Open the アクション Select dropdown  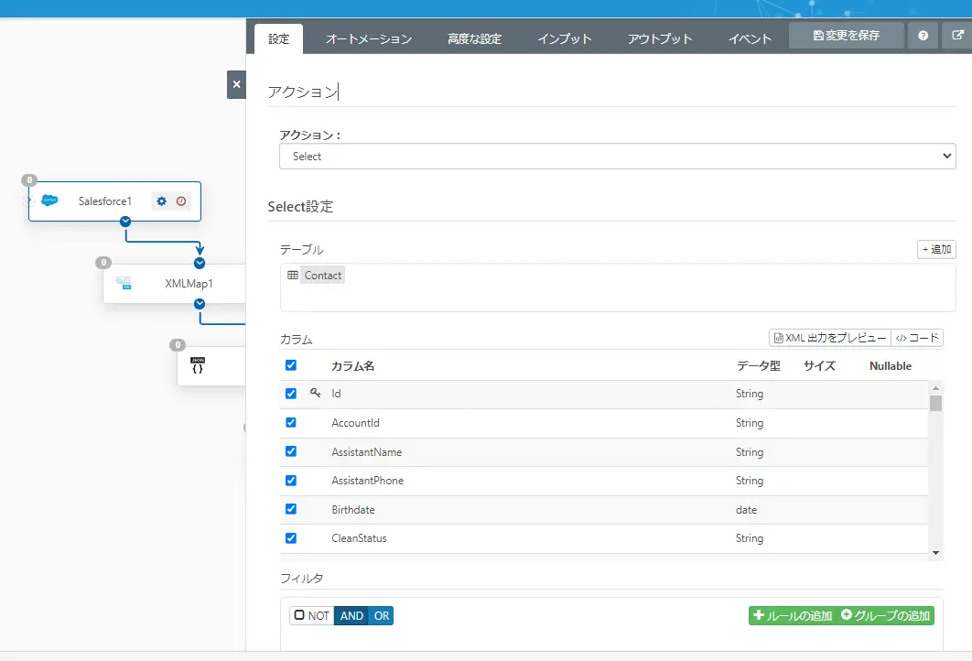point(618,157)
